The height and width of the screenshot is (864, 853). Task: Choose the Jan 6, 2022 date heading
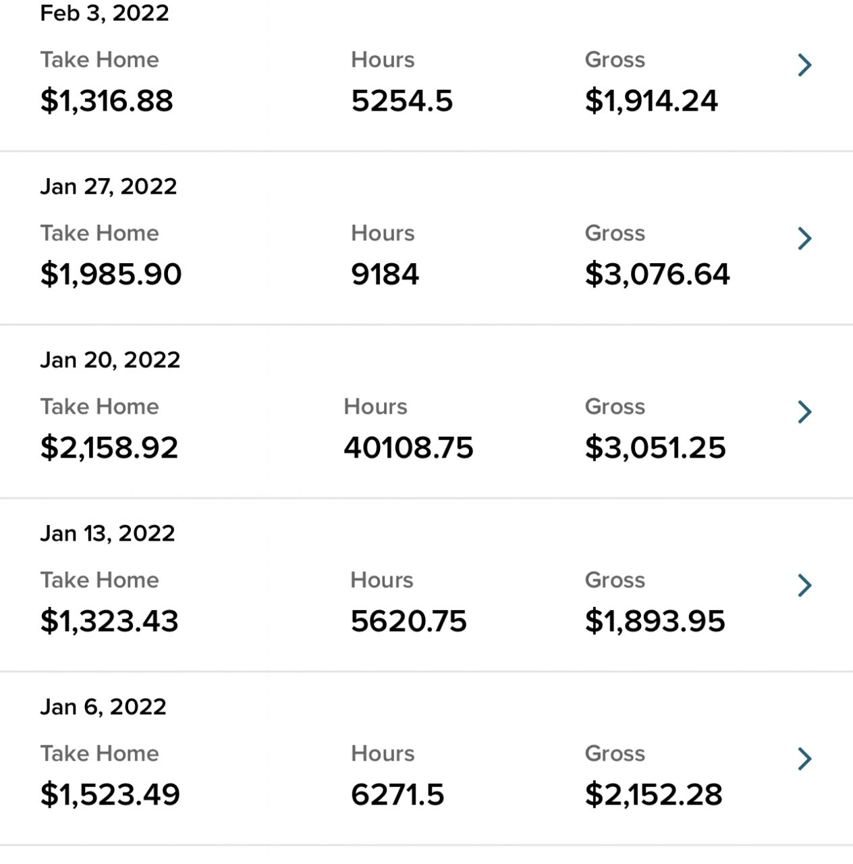[103, 707]
